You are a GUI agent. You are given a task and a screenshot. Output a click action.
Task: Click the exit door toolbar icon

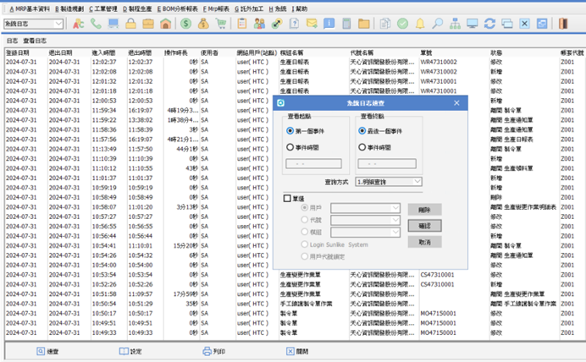pos(563,24)
